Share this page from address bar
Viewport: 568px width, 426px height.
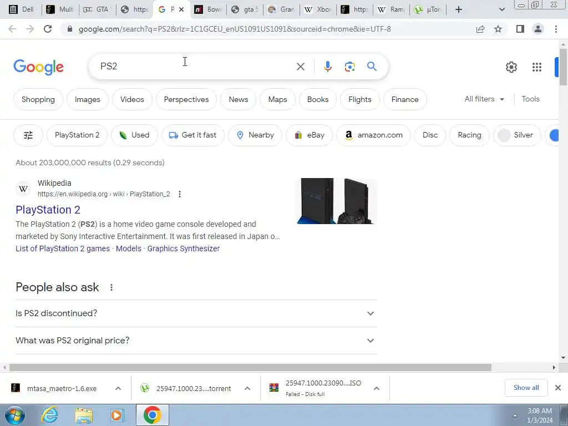click(x=480, y=29)
